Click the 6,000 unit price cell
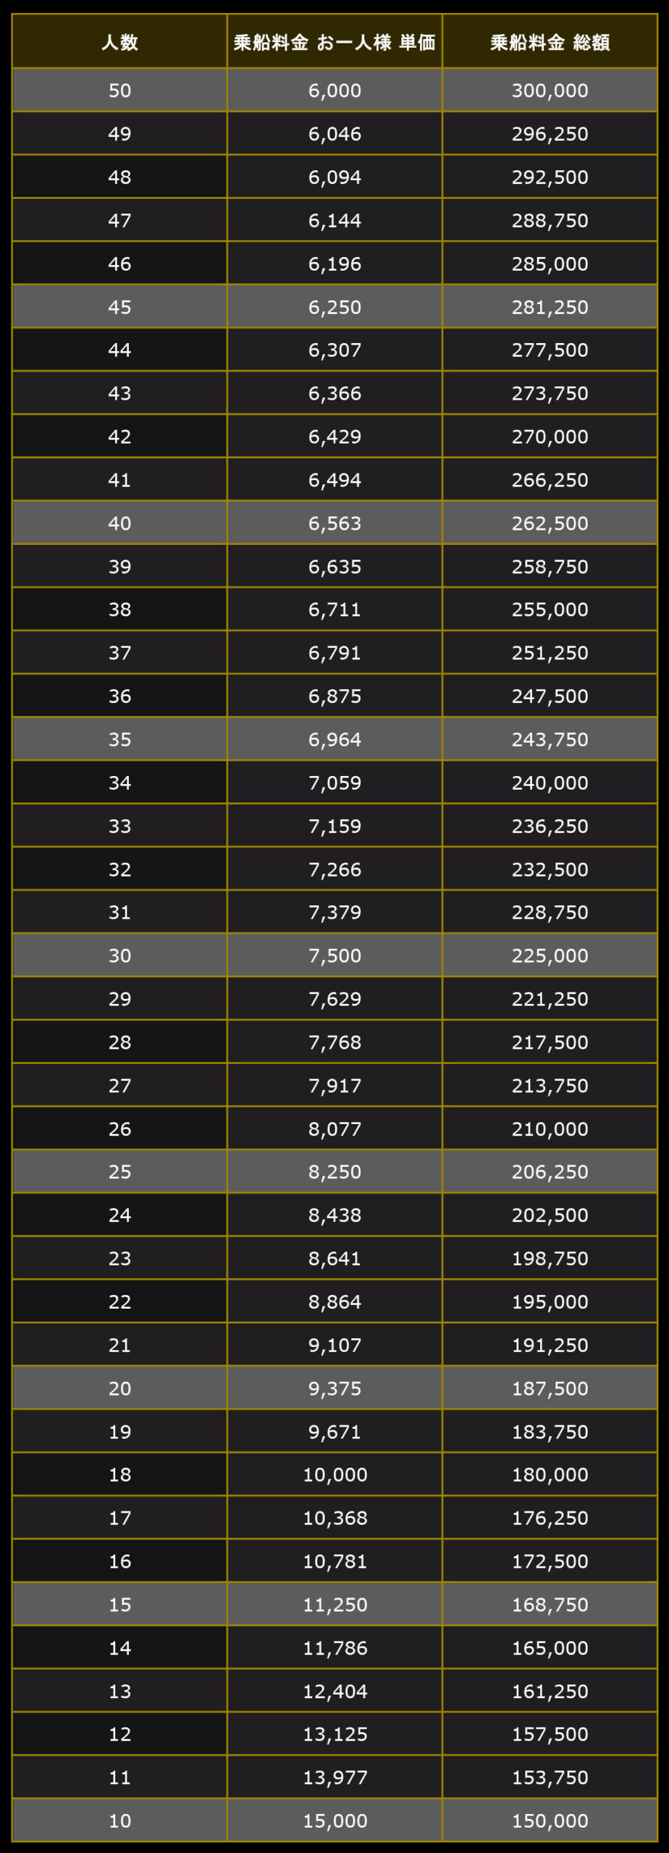Screen dimensions: 669x1853 pos(334,90)
